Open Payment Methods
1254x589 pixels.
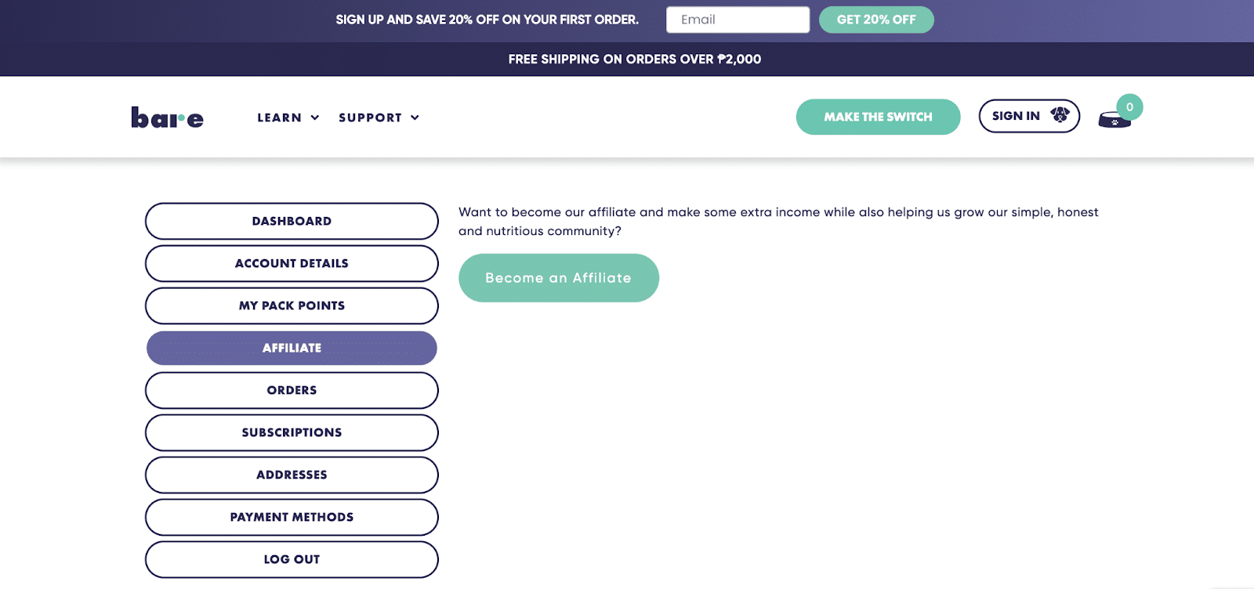(292, 517)
